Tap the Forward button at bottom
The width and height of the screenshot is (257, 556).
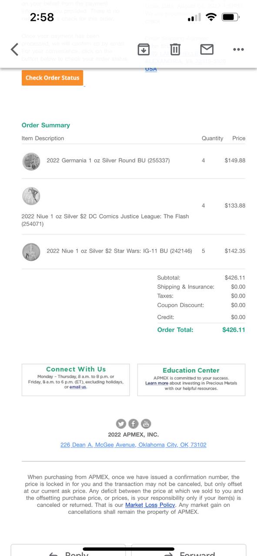[x=189, y=551]
